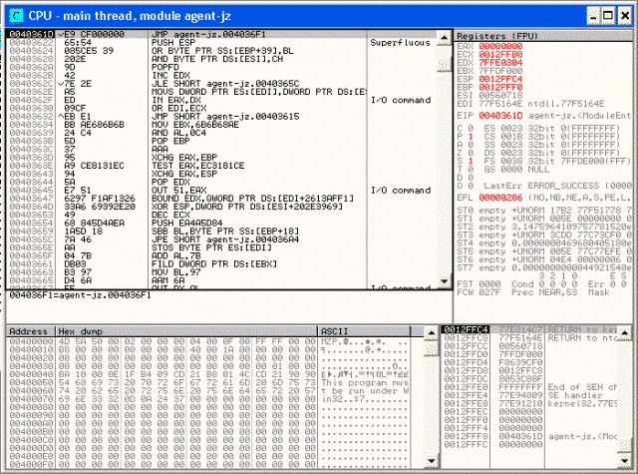Click disassembly pane scroll up arrow
Image resolution: width=638 pixels, height=474 pixels.
point(444,38)
